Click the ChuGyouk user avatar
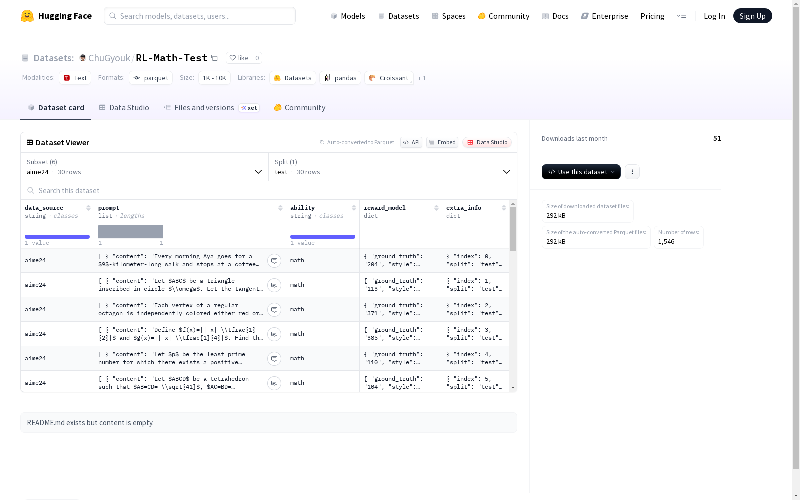This screenshot has width=800, height=500. tap(83, 58)
